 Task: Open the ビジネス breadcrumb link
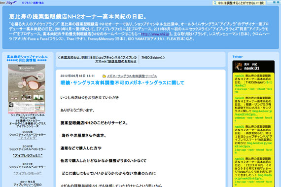click(26, 3)
